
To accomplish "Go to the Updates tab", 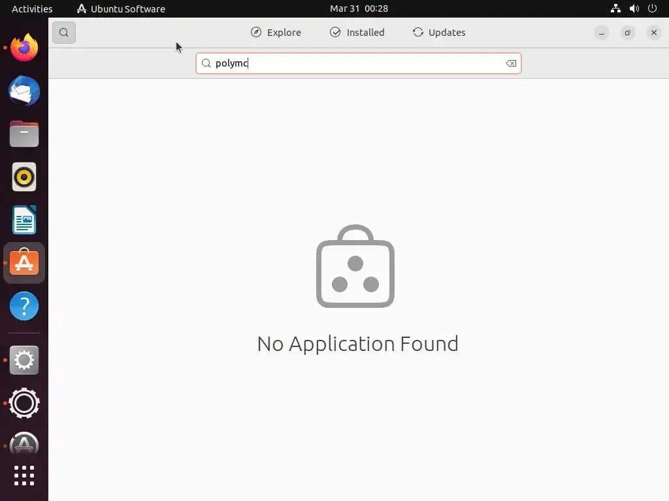I will coord(439,33).
